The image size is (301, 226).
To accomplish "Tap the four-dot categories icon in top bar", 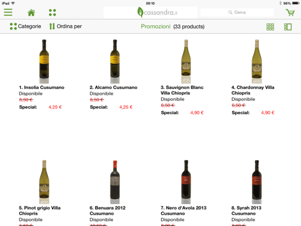I will click(52, 13).
